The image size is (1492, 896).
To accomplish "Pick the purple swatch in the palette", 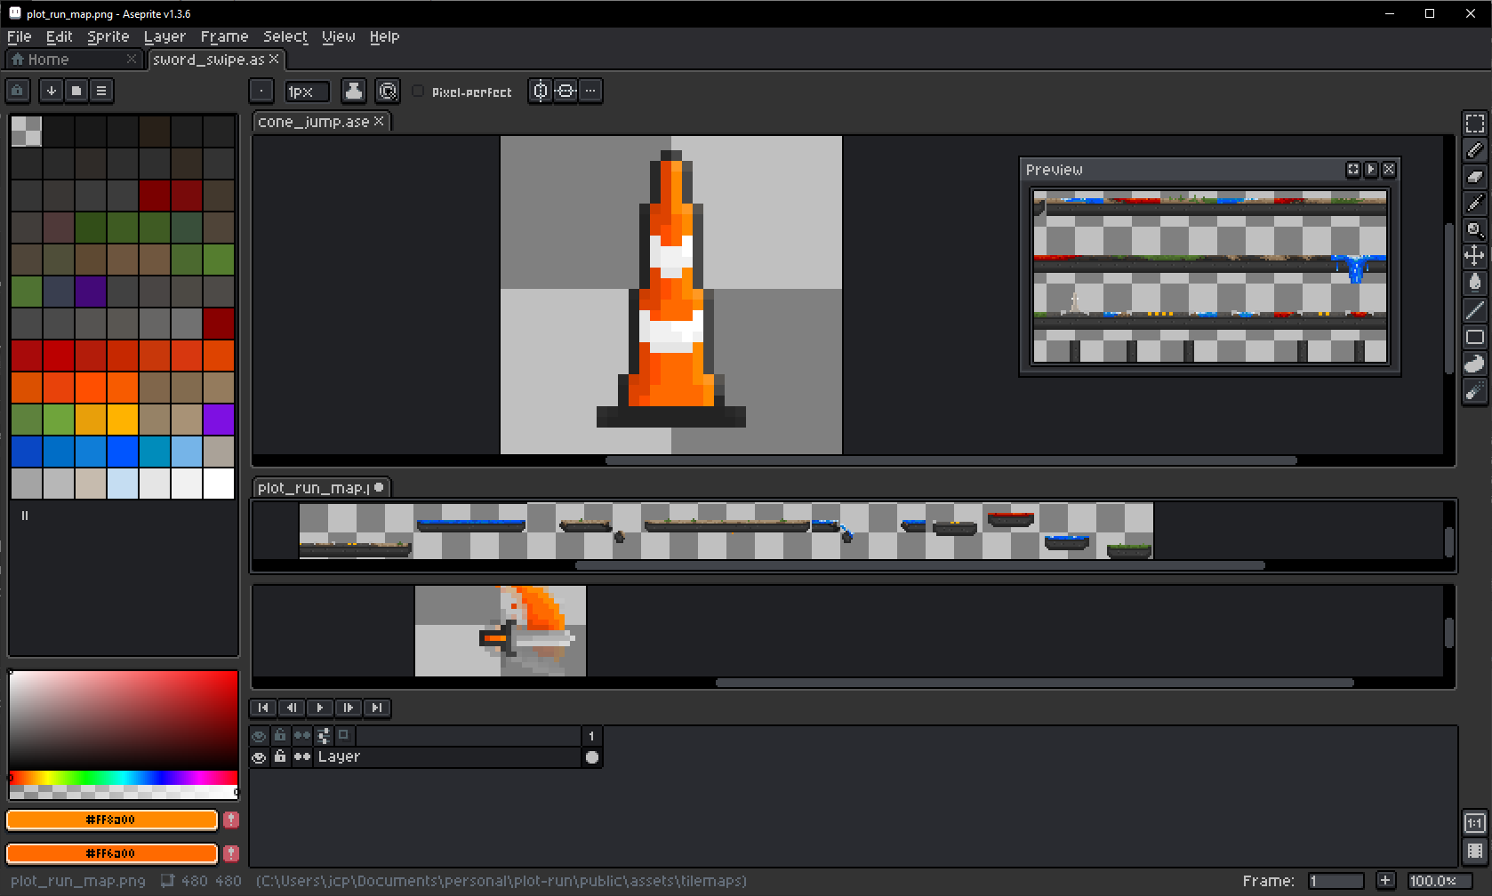I will pyautogui.click(x=219, y=419).
